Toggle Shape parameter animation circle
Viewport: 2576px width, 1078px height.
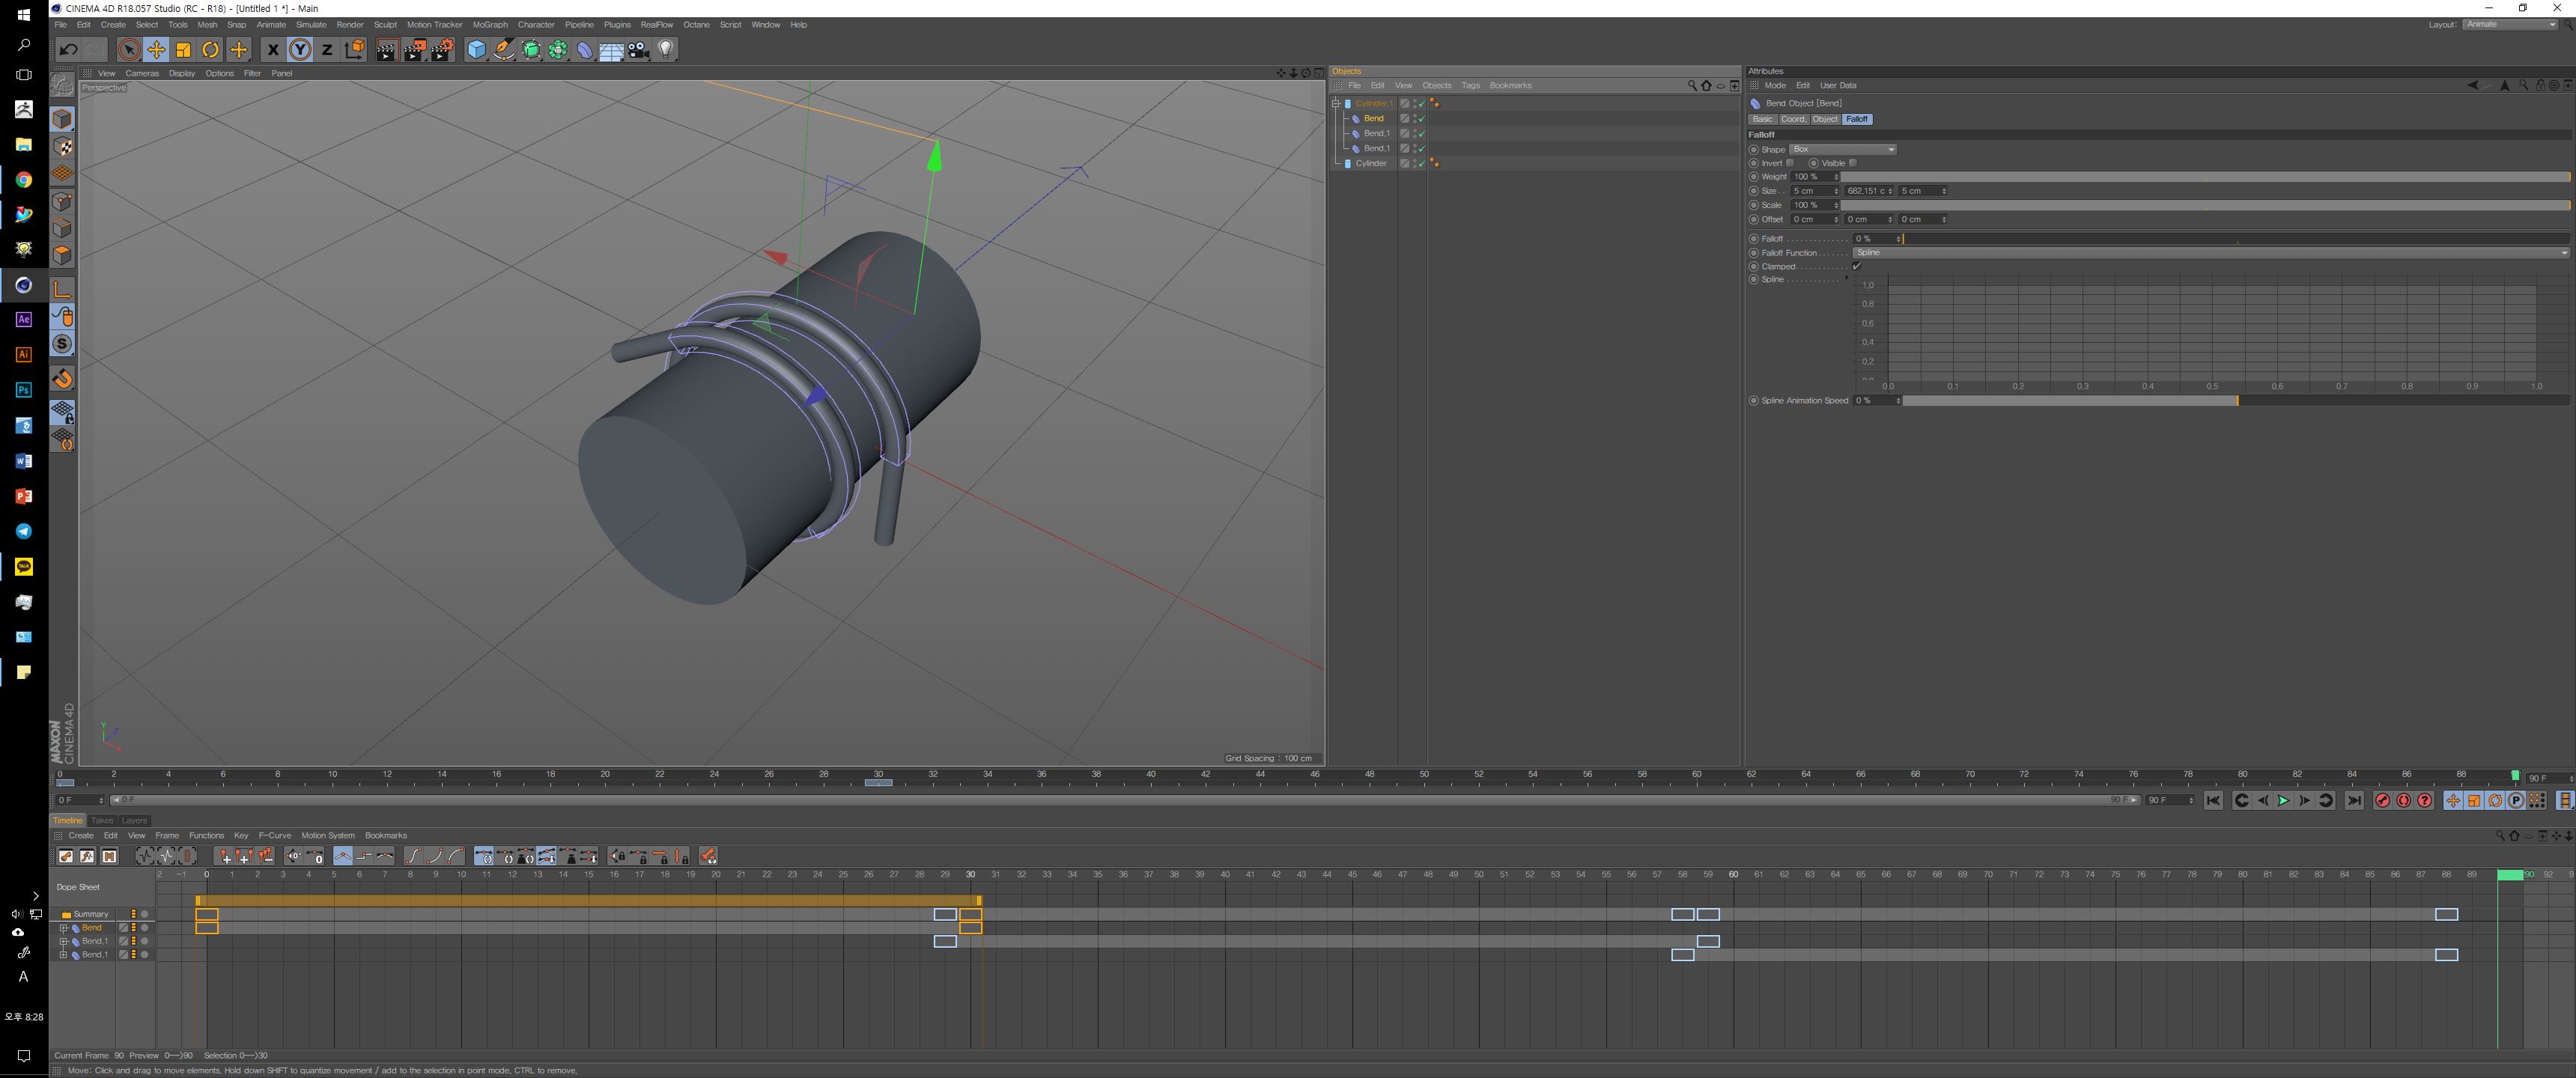[1753, 149]
